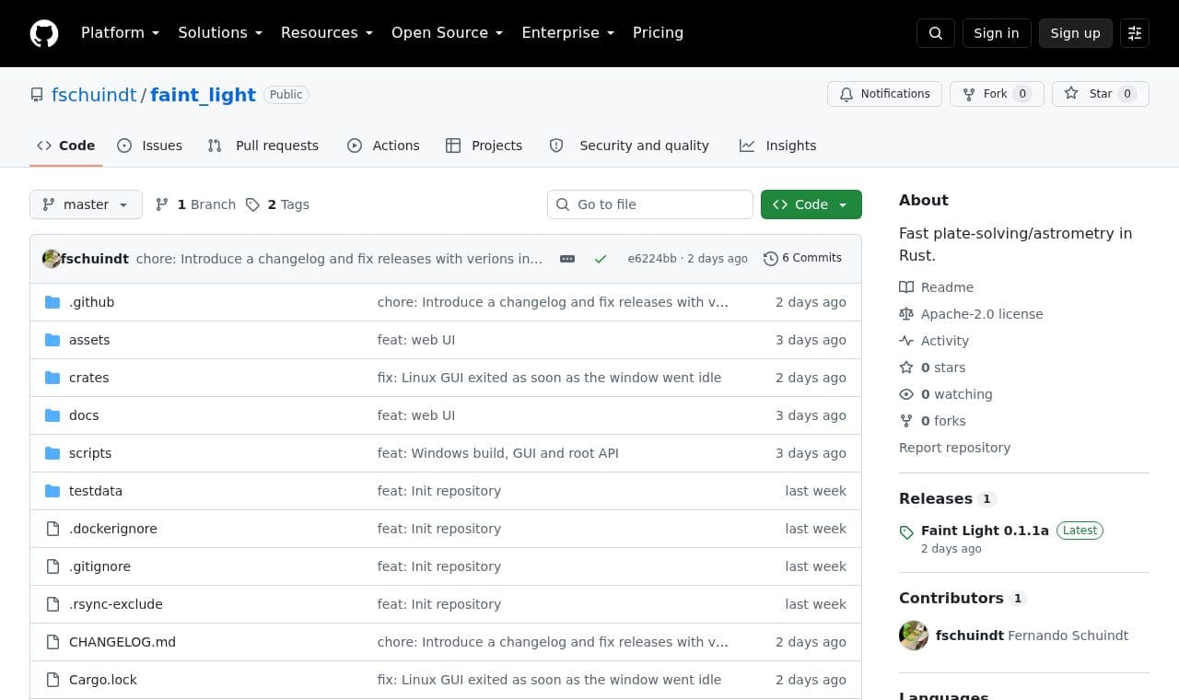The image size is (1179, 700).
Task: Expand the Open Source menu
Action: tap(448, 33)
